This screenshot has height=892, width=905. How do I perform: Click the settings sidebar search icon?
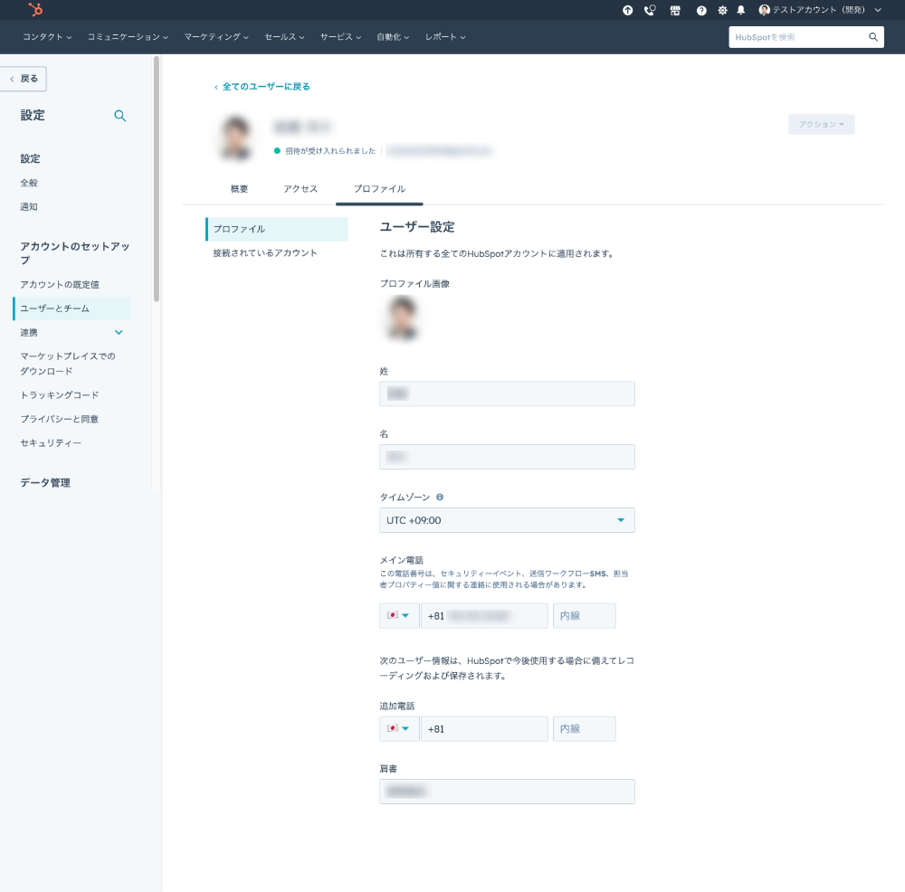pos(120,116)
